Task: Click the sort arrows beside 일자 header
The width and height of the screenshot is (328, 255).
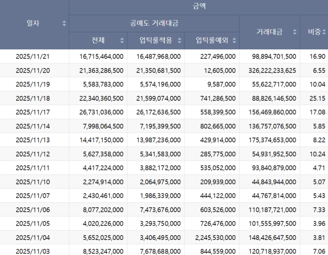Action: point(64,23)
